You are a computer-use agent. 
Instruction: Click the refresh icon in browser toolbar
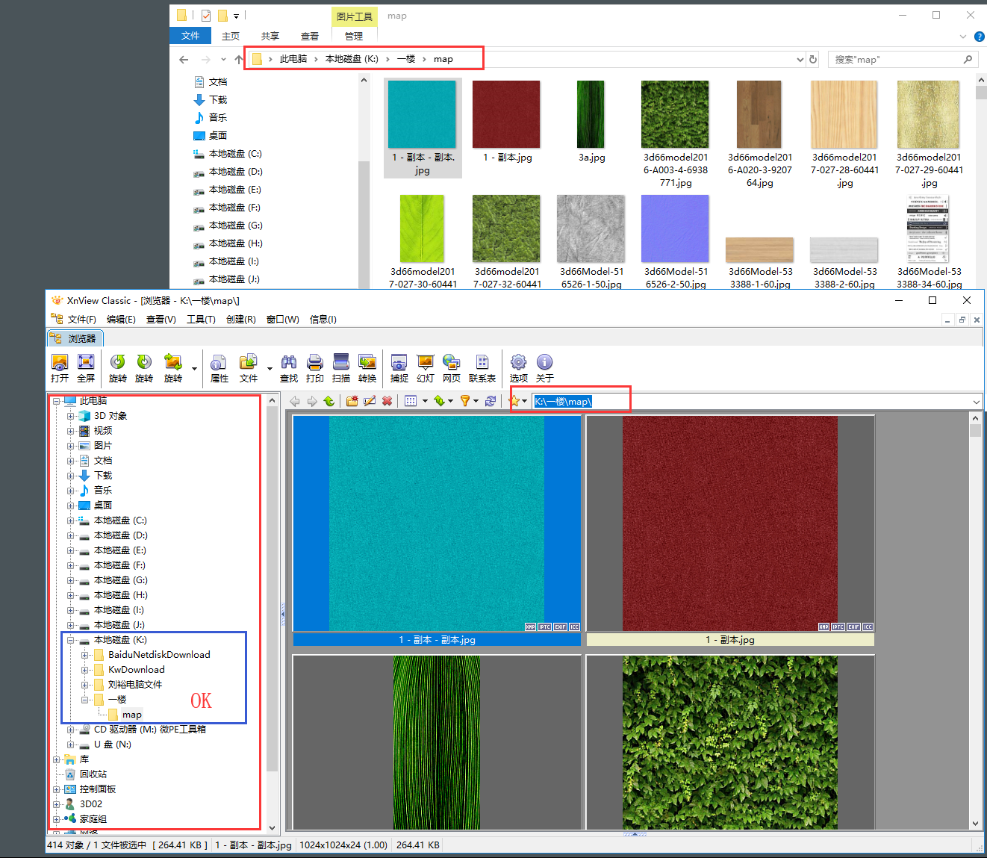click(491, 401)
